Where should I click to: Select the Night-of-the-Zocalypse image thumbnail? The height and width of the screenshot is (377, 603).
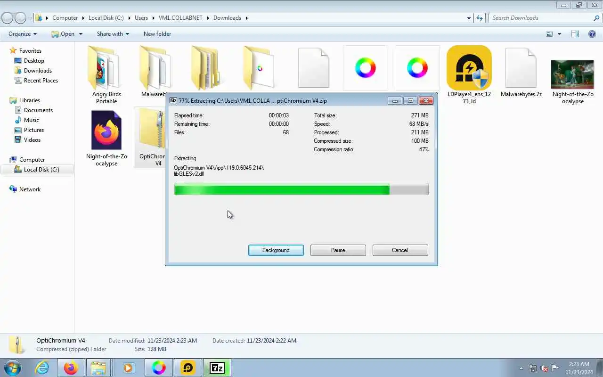(x=573, y=74)
